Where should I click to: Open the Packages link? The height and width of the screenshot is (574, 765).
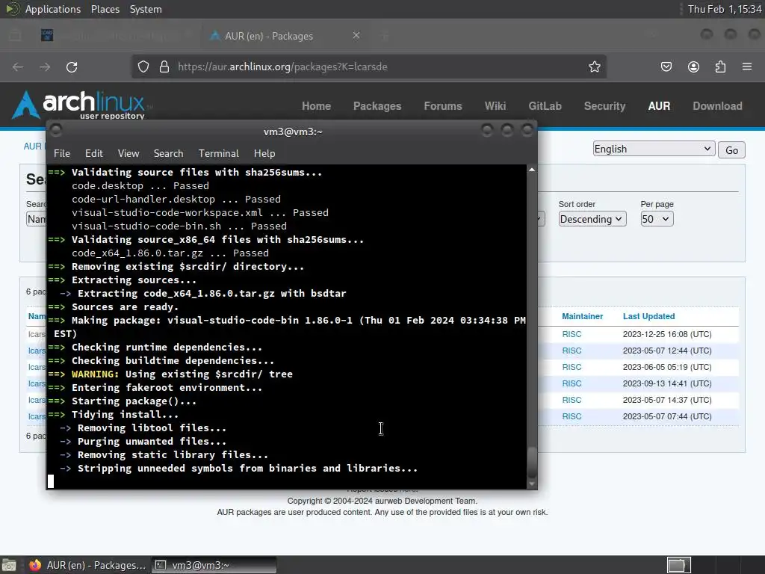click(x=377, y=106)
